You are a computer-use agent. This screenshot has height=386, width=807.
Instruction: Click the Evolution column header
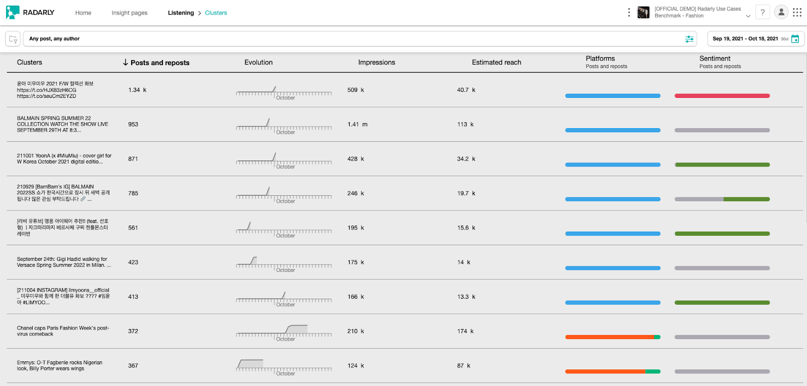pyautogui.click(x=259, y=63)
